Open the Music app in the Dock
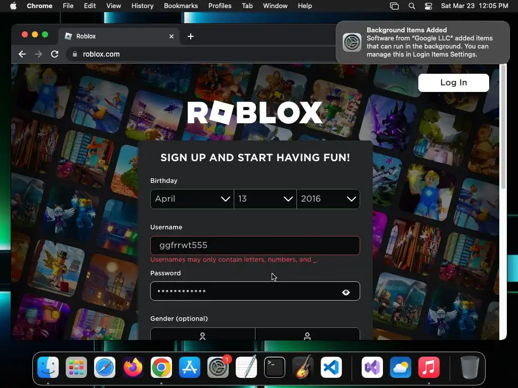Screen dimensions: 518x388 tap(429, 367)
